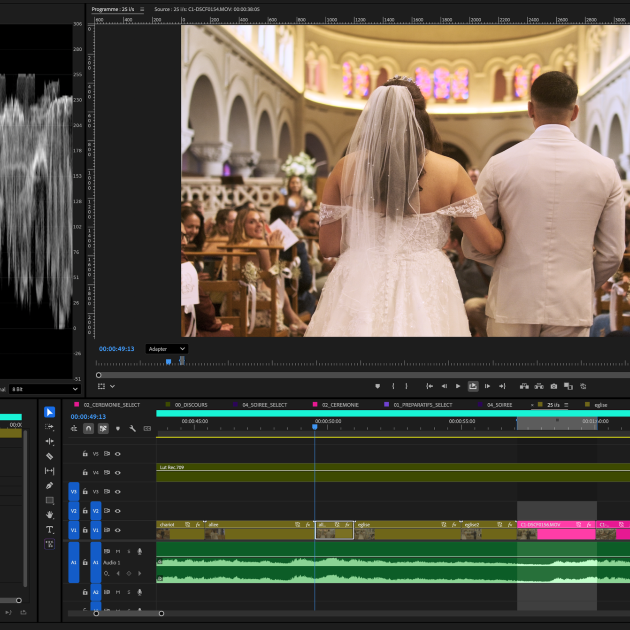
Task: Click the Lift button in Program monitor
Action: coord(524,386)
